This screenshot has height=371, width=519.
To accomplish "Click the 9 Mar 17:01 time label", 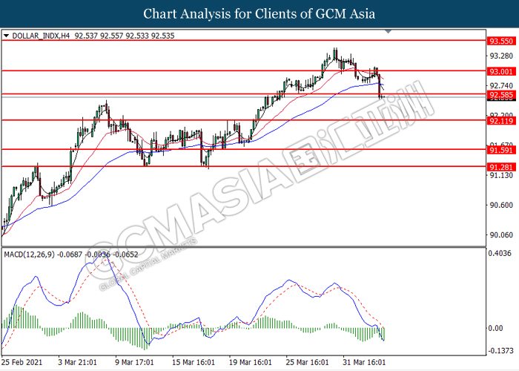I will pyautogui.click(x=134, y=362).
